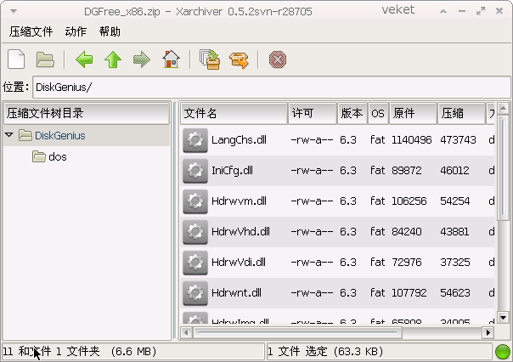Click the gear icon beside HdrwVhd.dll
The width and height of the screenshot is (513, 362).
[195, 232]
